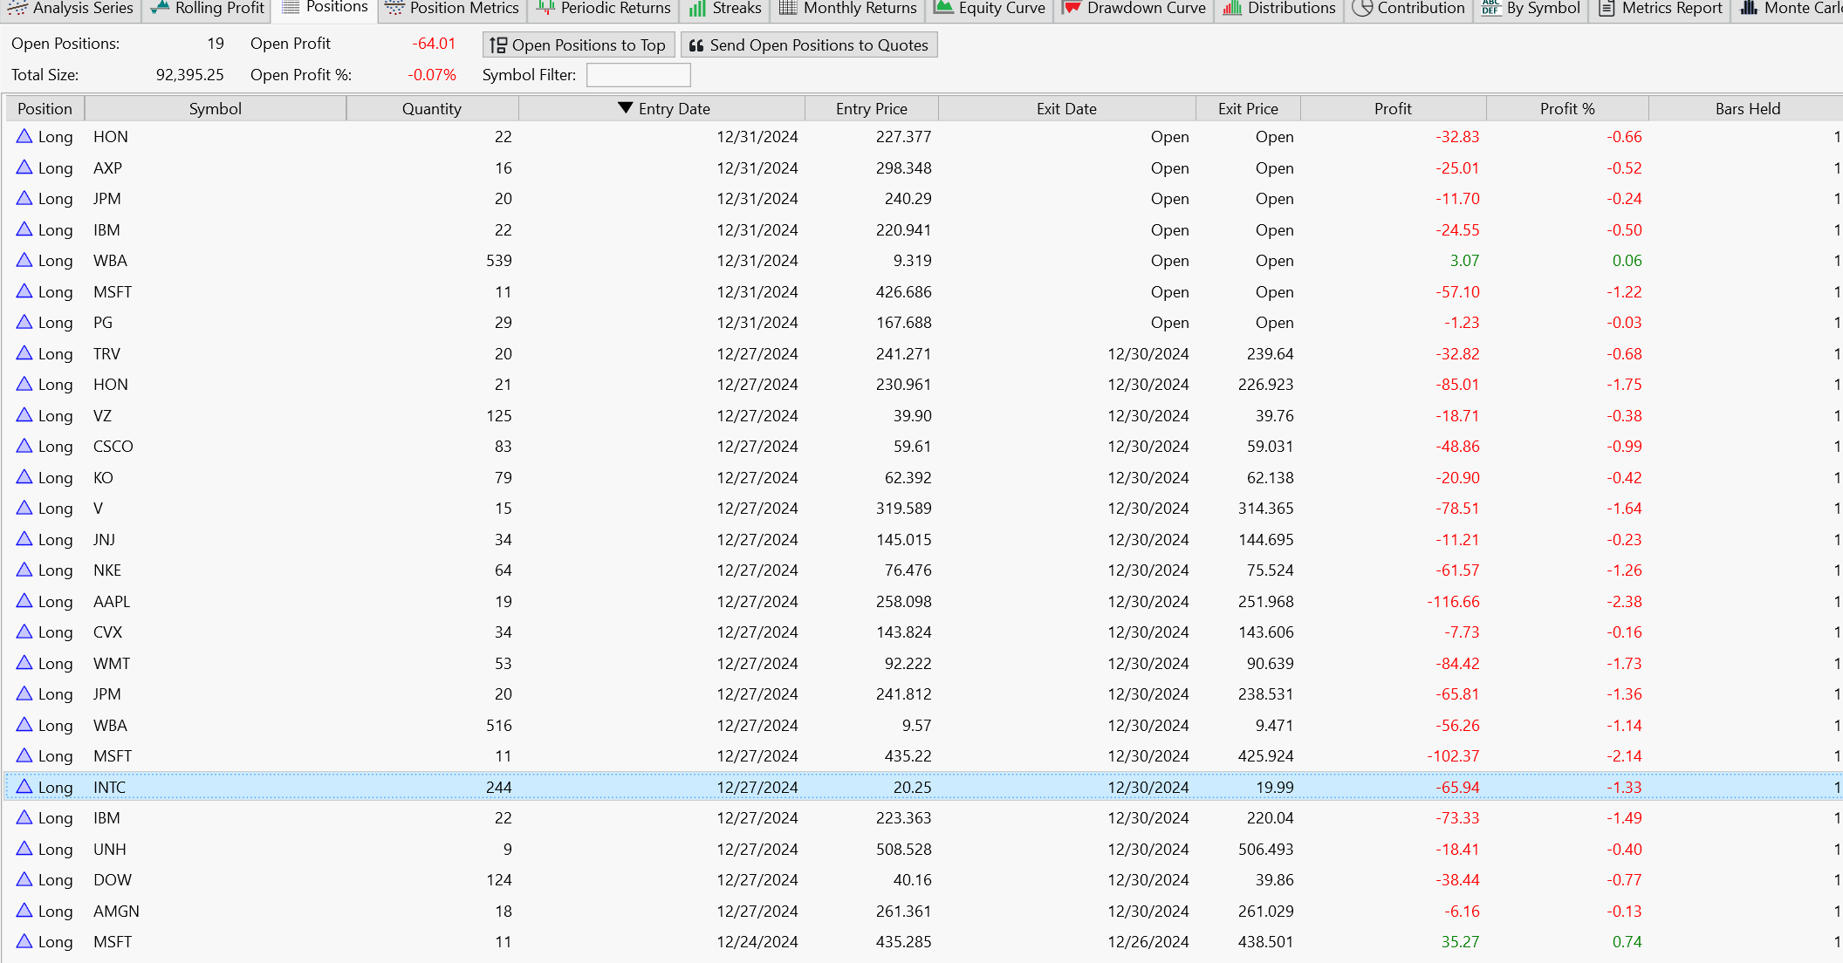Click the Monthly Returns grid icon
The image size is (1843, 963).
tap(788, 8)
